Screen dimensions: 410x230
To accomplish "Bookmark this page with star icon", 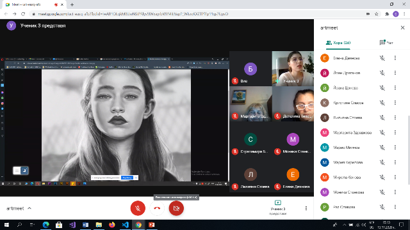I will click(x=376, y=14).
